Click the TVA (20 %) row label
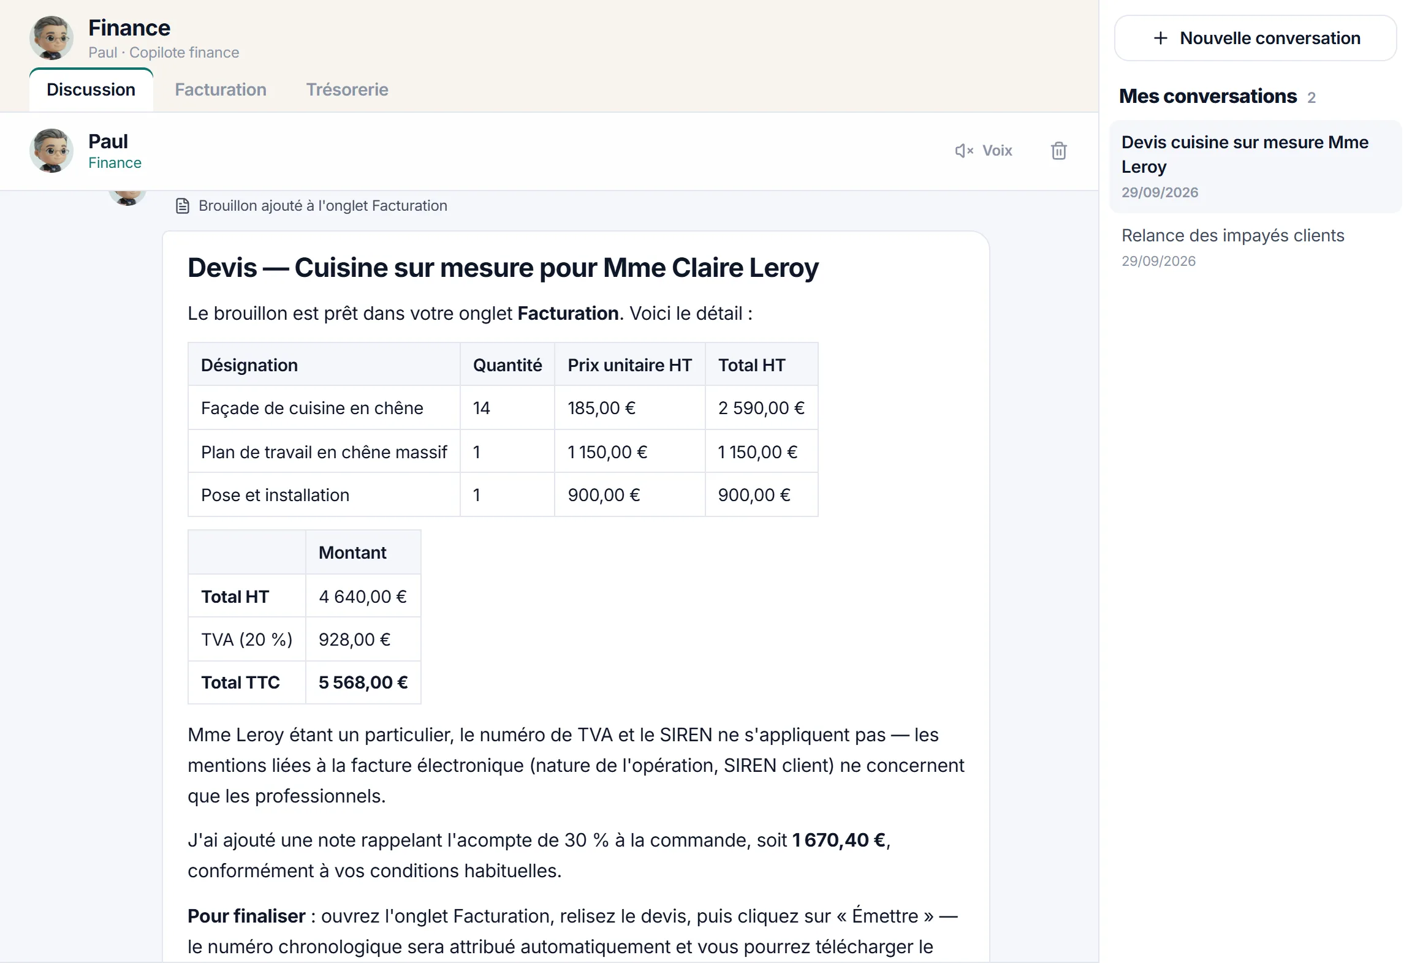This screenshot has width=1412, height=963. pos(247,640)
